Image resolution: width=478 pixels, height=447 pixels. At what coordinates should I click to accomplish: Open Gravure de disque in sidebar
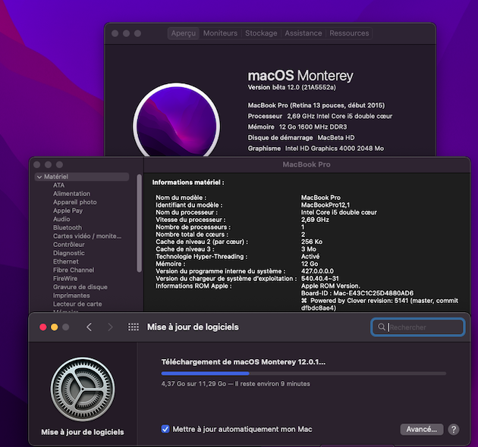[80, 287]
